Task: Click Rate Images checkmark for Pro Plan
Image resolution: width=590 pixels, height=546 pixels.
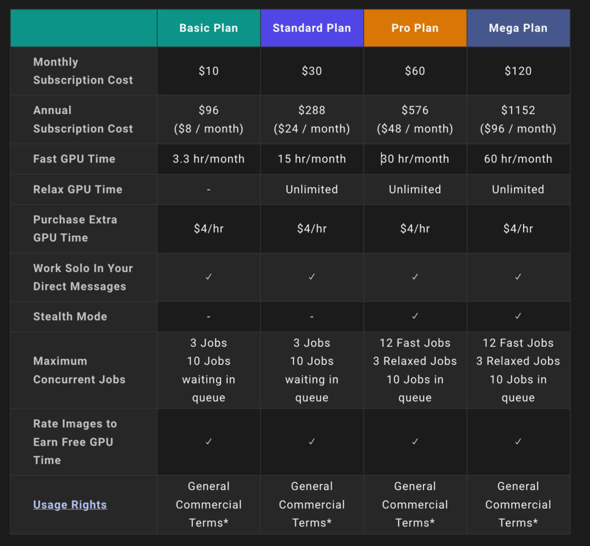Action: (x=415, y=442)
